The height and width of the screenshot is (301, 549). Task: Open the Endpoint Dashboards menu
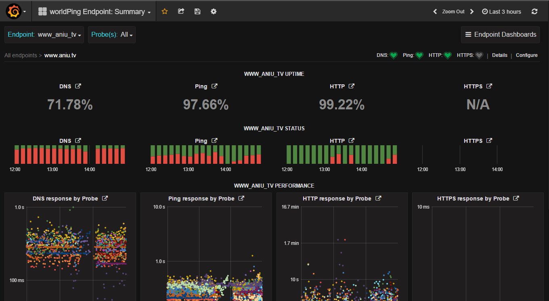point(501,35)
